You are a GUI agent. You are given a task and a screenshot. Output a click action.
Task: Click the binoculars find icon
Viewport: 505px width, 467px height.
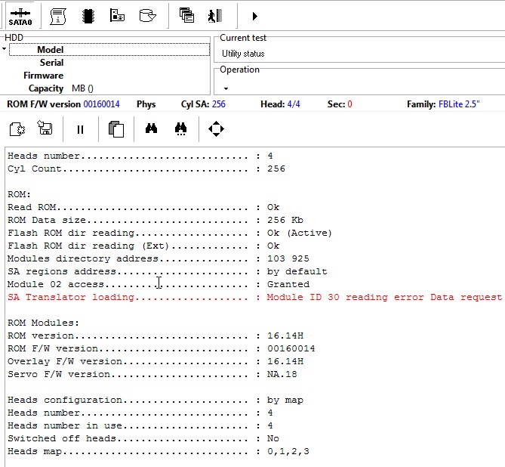pyautogui.click(x=152, y=128)
